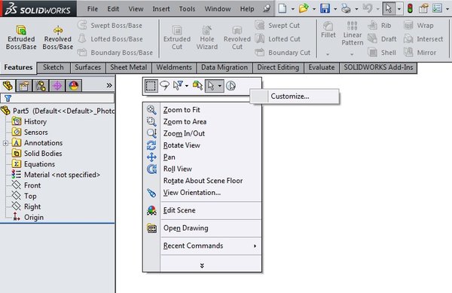The width and height of the screenshot is (452, 293).
Task: Click the Save icon
Action: 325,8
